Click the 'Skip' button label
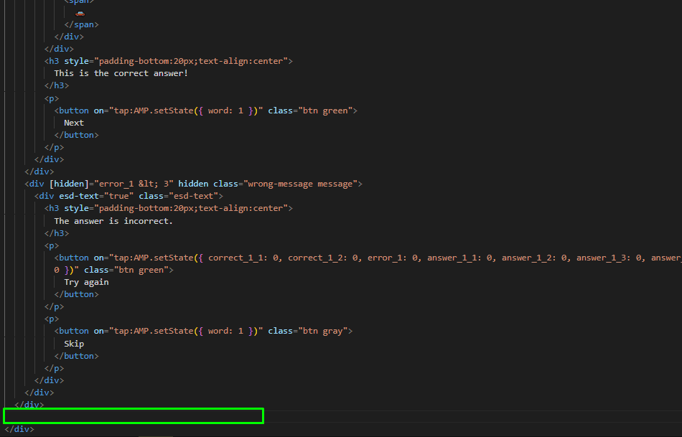The width and height of the screenshot is (682, 437). click(74, 343)
